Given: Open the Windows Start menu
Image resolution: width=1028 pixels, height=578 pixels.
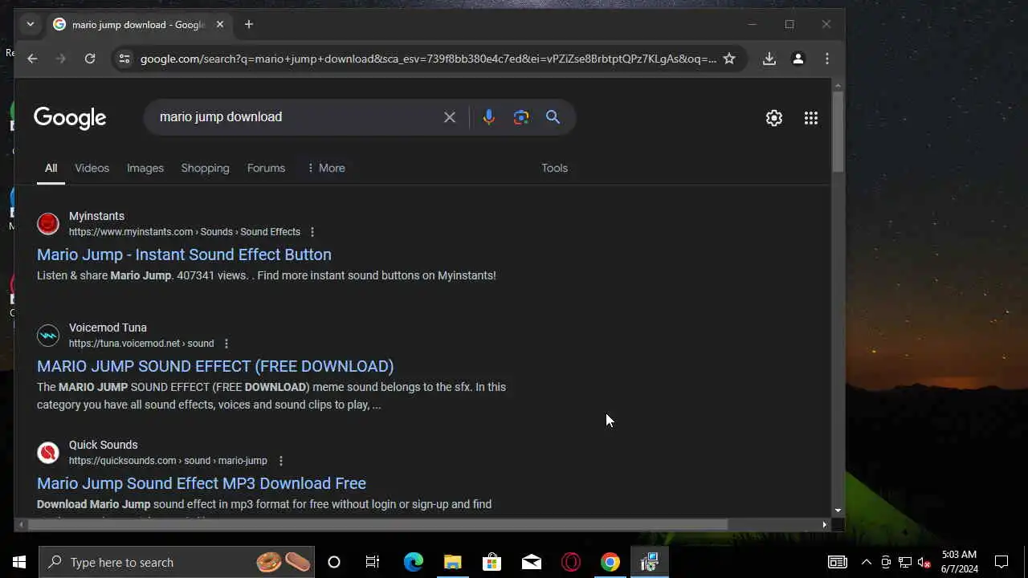Looking at the screenshot, I should coord(19,562).
